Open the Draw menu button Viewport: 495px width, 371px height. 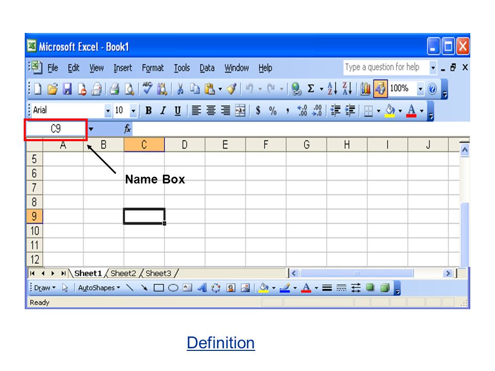pos(44,288)
